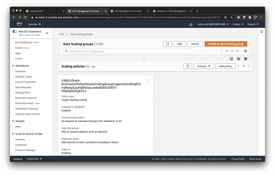The height and width of the screenshot is (175, 275).
Task: Collapse the ELASTIC BLOCK STORE section
Action: (13, 134)
